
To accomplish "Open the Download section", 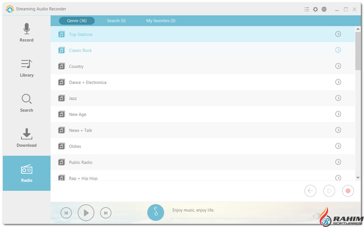I will pos(26,138).
